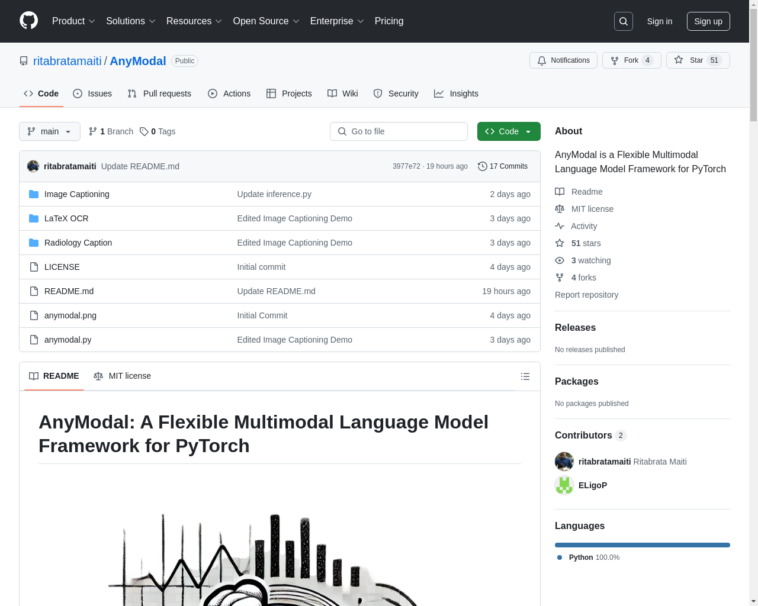Click the Packages heading link
The width and height of the screenshot is (758, 606).
(x=576, y=381)
